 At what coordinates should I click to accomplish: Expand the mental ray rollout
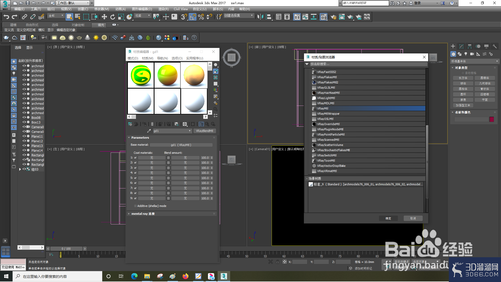tap(129, 214)
